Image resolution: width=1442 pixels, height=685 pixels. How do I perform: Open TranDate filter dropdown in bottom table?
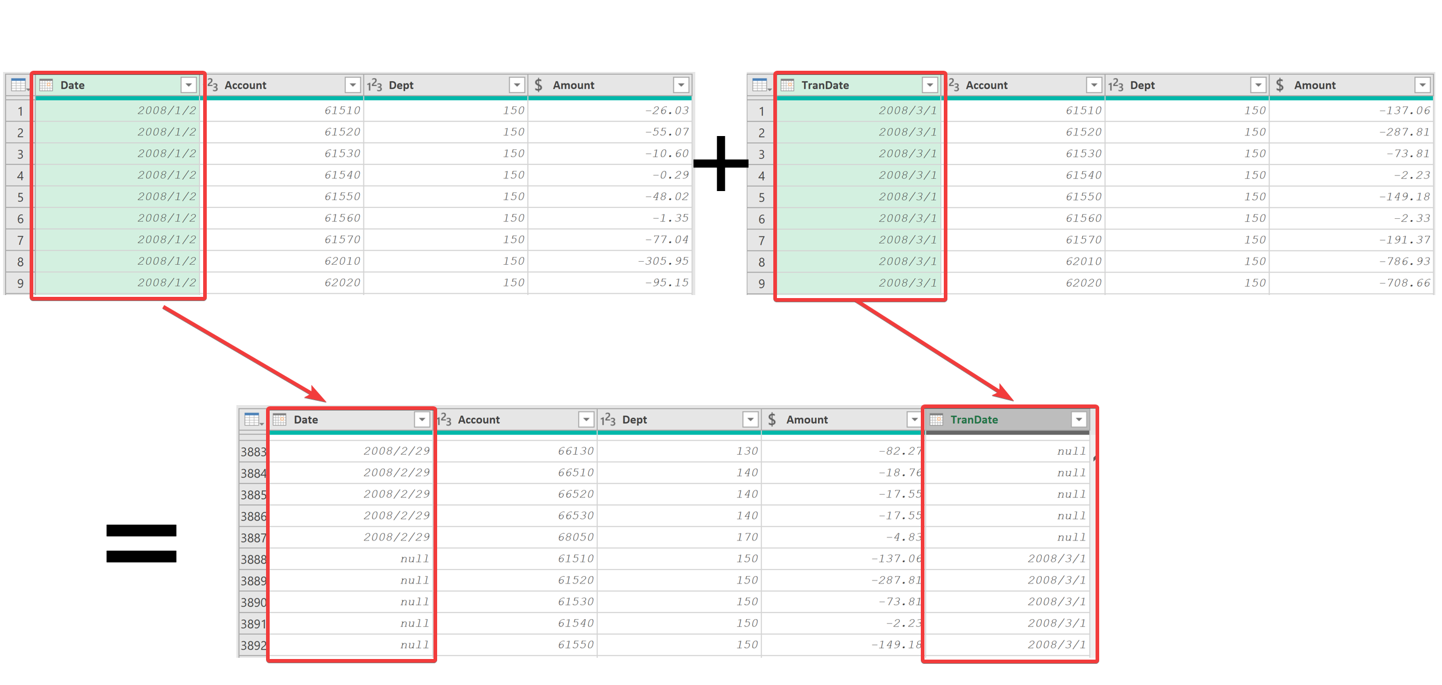click(x=1079, y=420)
